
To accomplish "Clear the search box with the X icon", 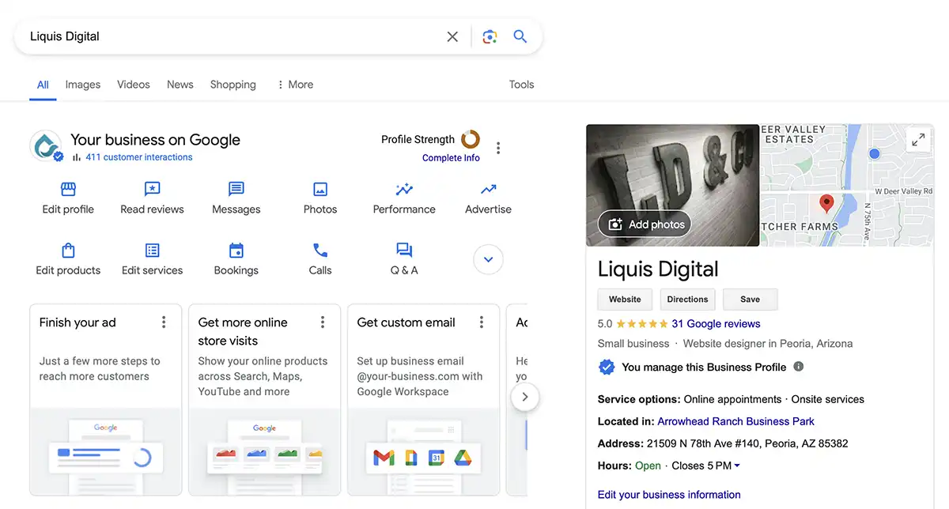I will point(452,36).
